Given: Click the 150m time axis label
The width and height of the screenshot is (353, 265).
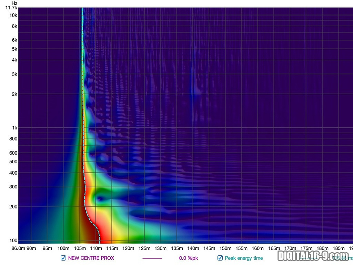Looking at the screenshot, I should (x=225, y=248).
